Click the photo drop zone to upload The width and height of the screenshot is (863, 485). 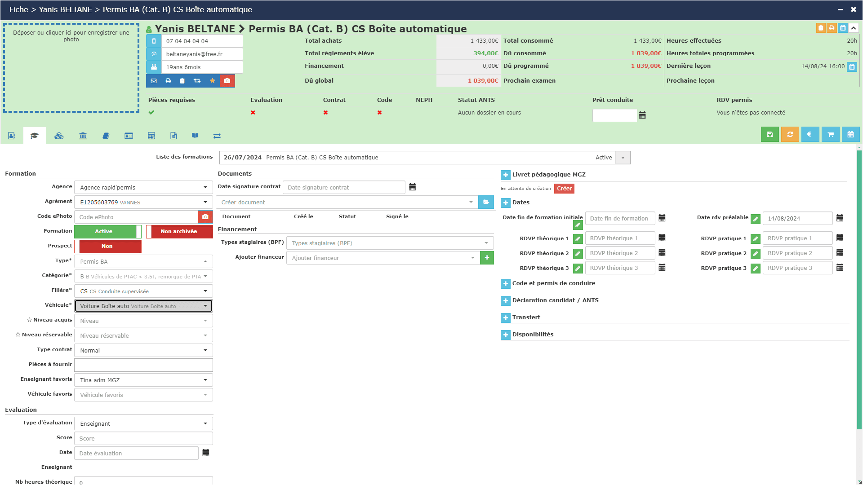point(71,68)
